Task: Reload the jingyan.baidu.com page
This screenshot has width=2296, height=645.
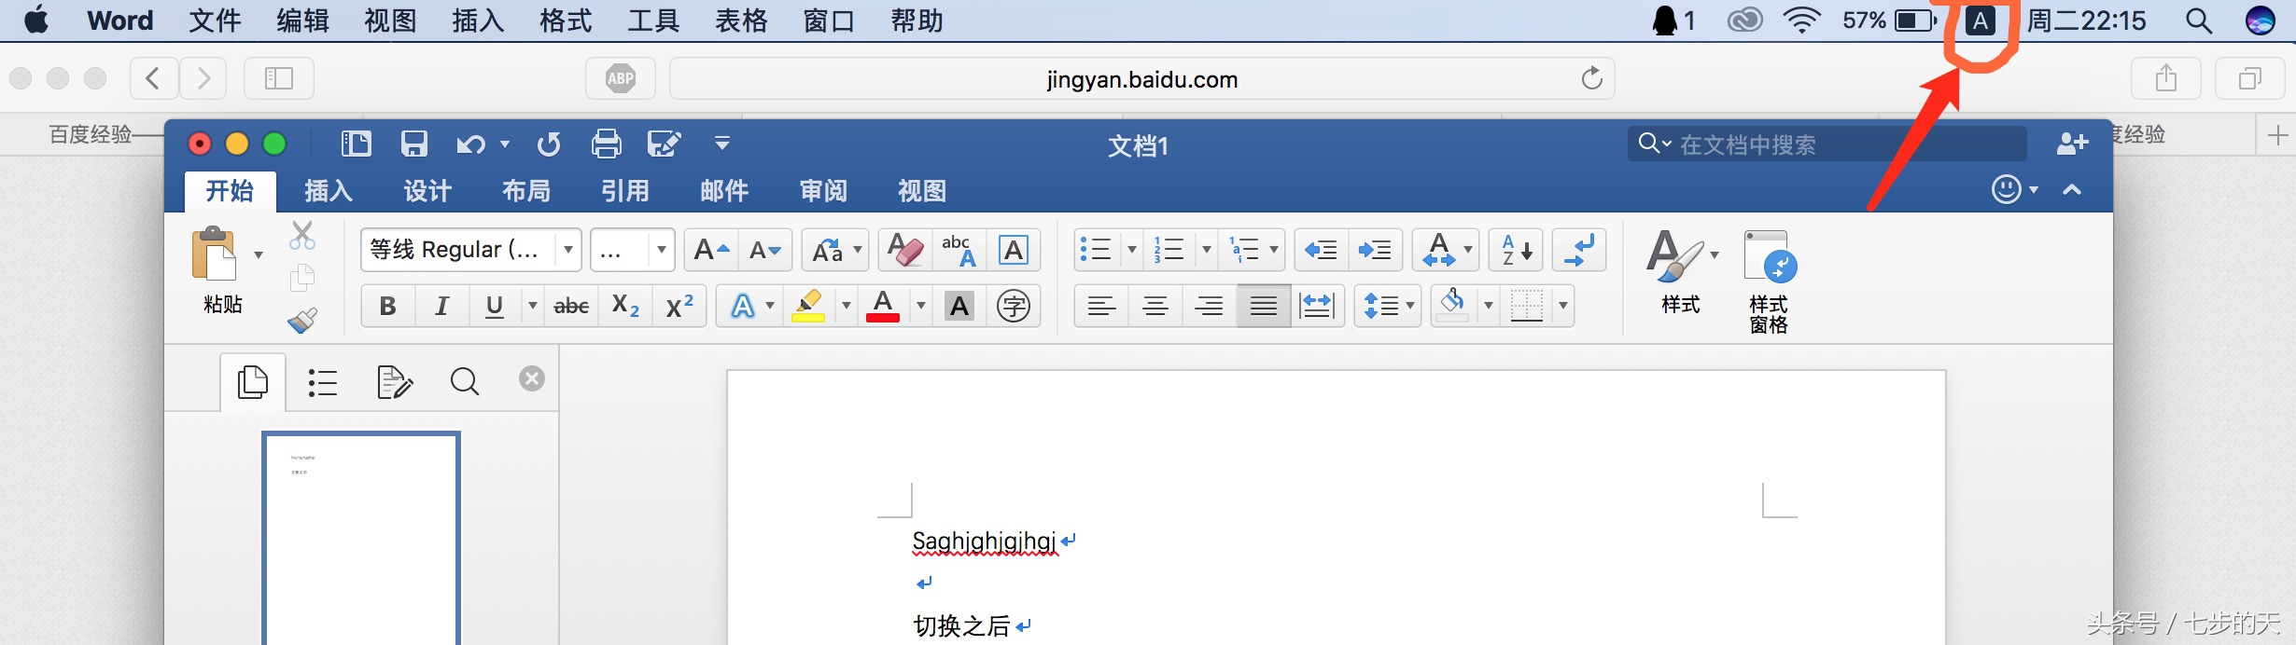Action: pyautogui.click(x=1591, y=78)
